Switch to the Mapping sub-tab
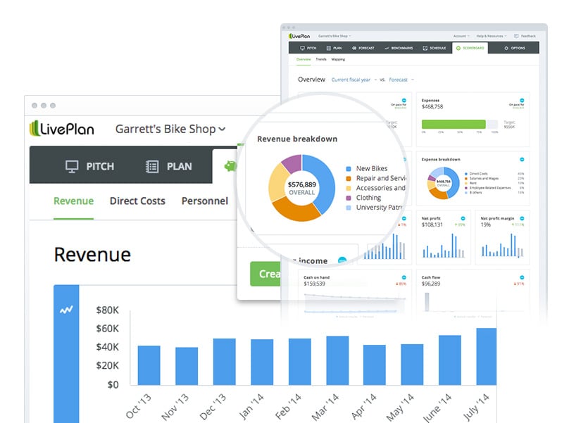Image resolution: width=569 pixels, height=423 pixels. click(x=338, y=60)
